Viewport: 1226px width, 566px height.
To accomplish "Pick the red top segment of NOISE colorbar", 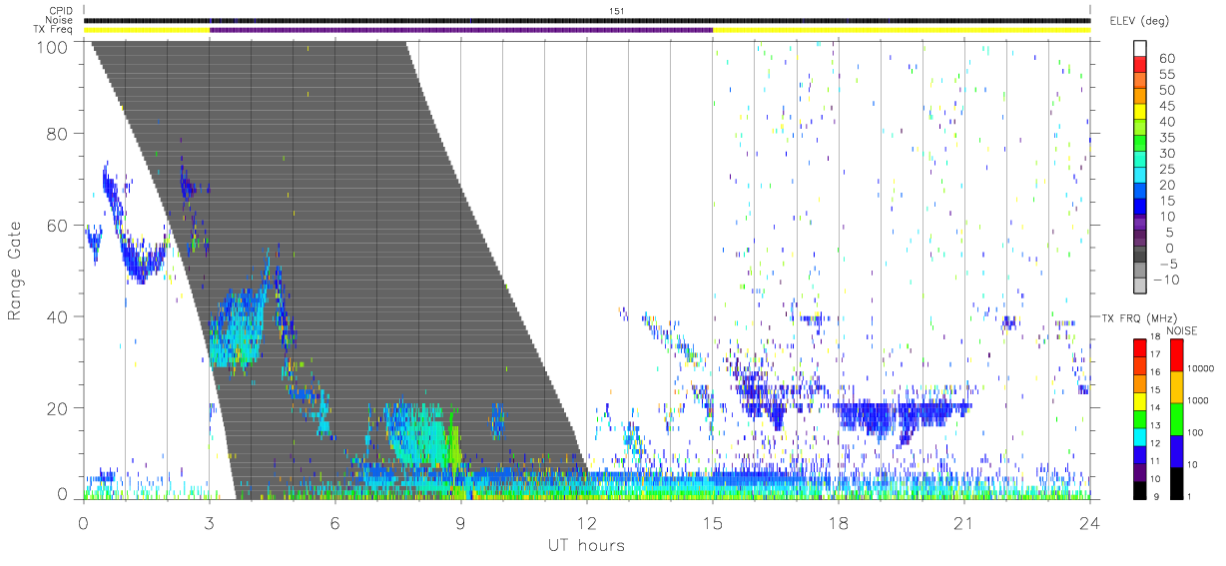I will (x=1177, y=354).
